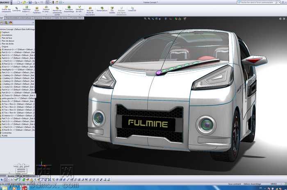Select the battery<1> component

[x=18, y=75]
